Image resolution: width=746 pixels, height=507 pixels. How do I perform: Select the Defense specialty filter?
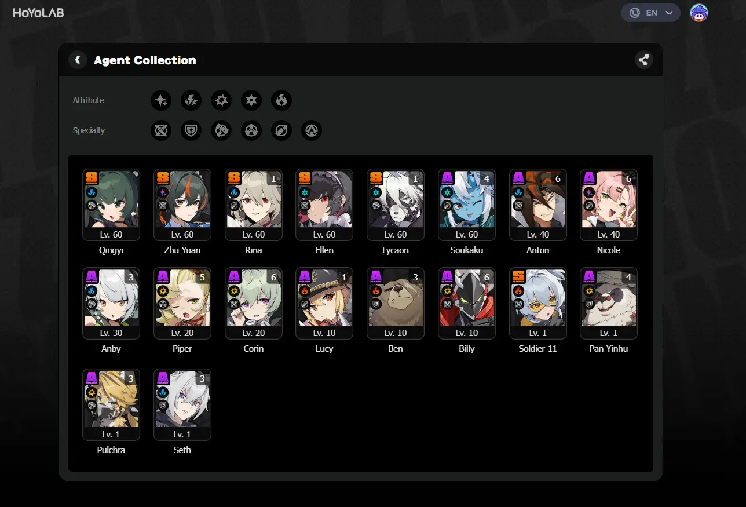(x=191, y=130)
